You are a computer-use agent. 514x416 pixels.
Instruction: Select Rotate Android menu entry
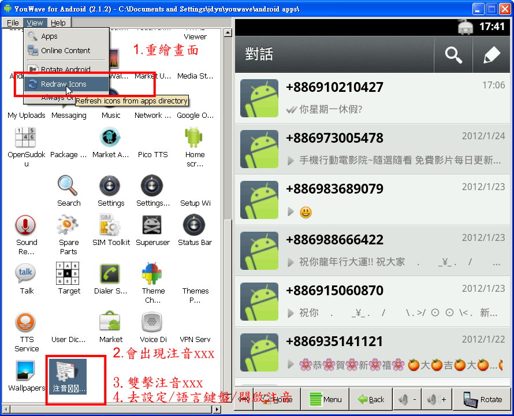pos(66,69)
